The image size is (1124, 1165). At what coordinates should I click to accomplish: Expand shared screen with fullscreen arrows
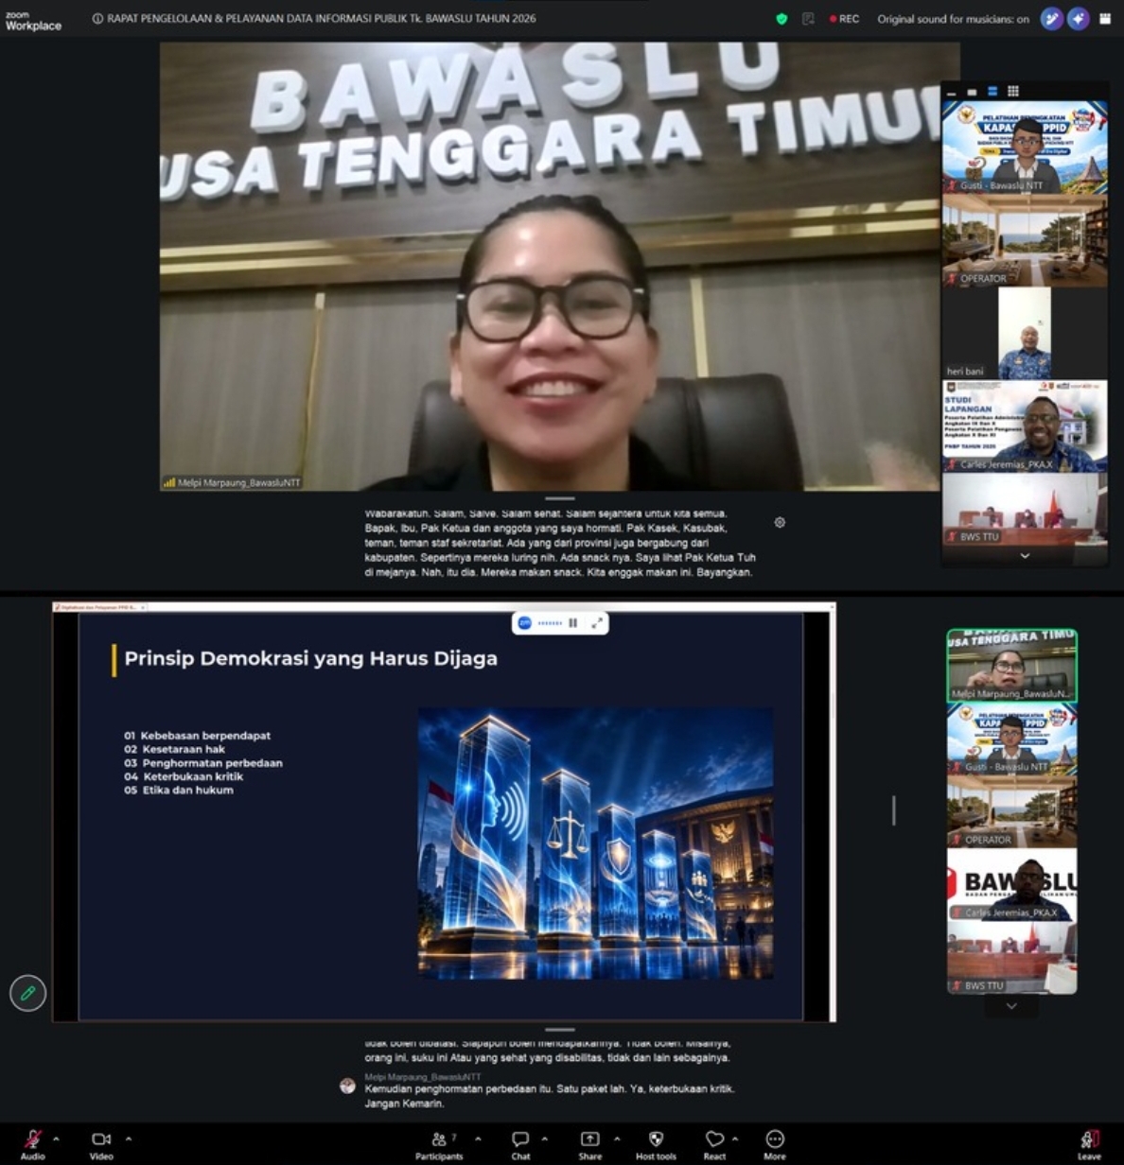tap(597, 623)
